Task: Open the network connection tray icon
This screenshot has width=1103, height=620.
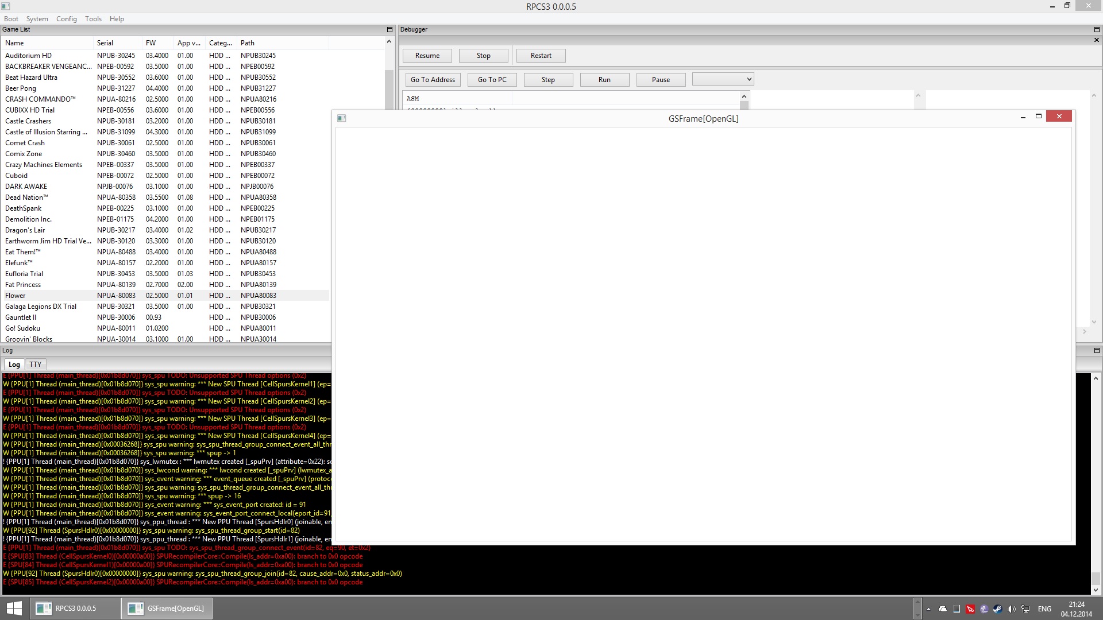Action: click(1025, 609)
